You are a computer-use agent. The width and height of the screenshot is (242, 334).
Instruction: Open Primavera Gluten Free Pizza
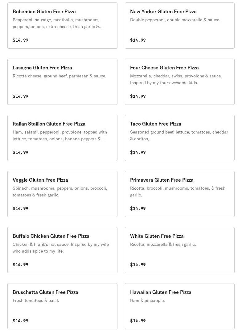[x=162, y=180]
